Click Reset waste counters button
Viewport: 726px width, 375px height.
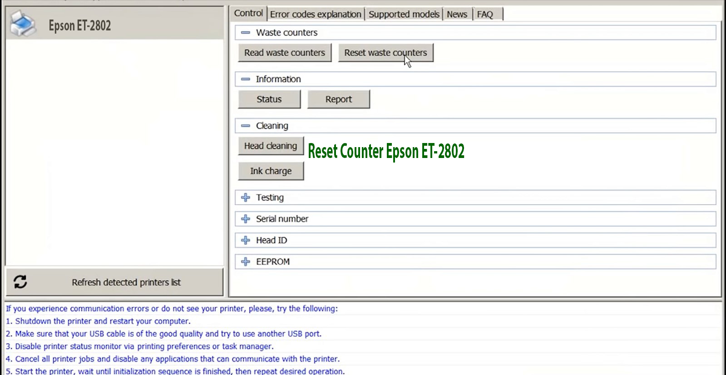[385, 53]
